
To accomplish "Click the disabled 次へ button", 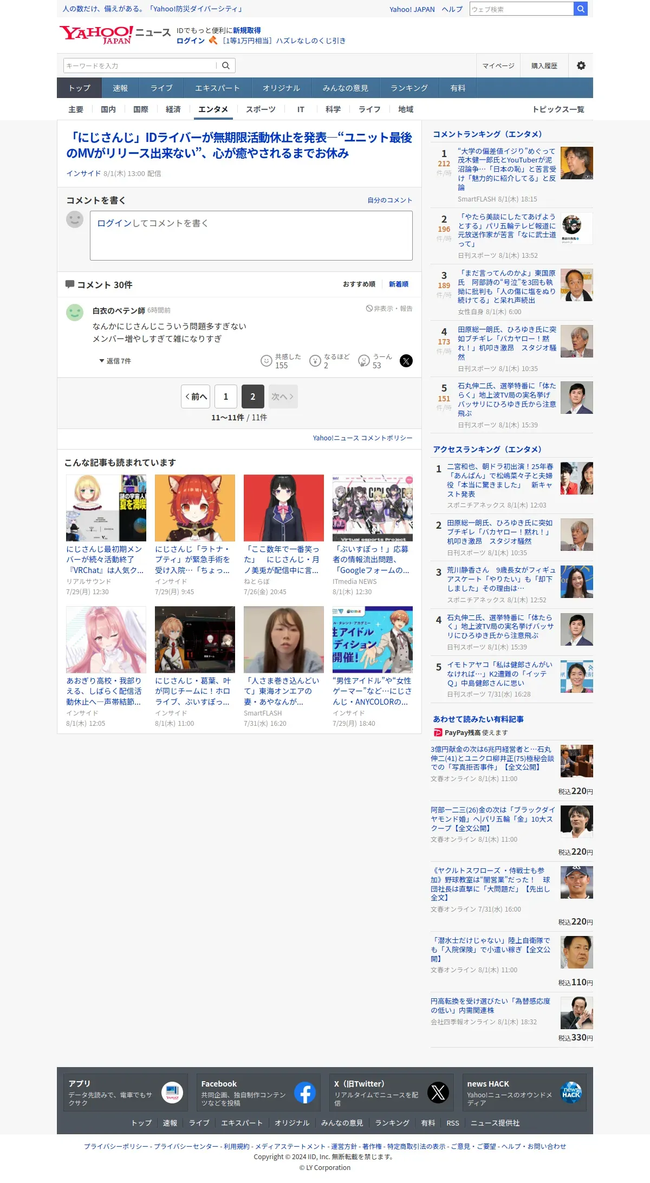I will [283, 396].
